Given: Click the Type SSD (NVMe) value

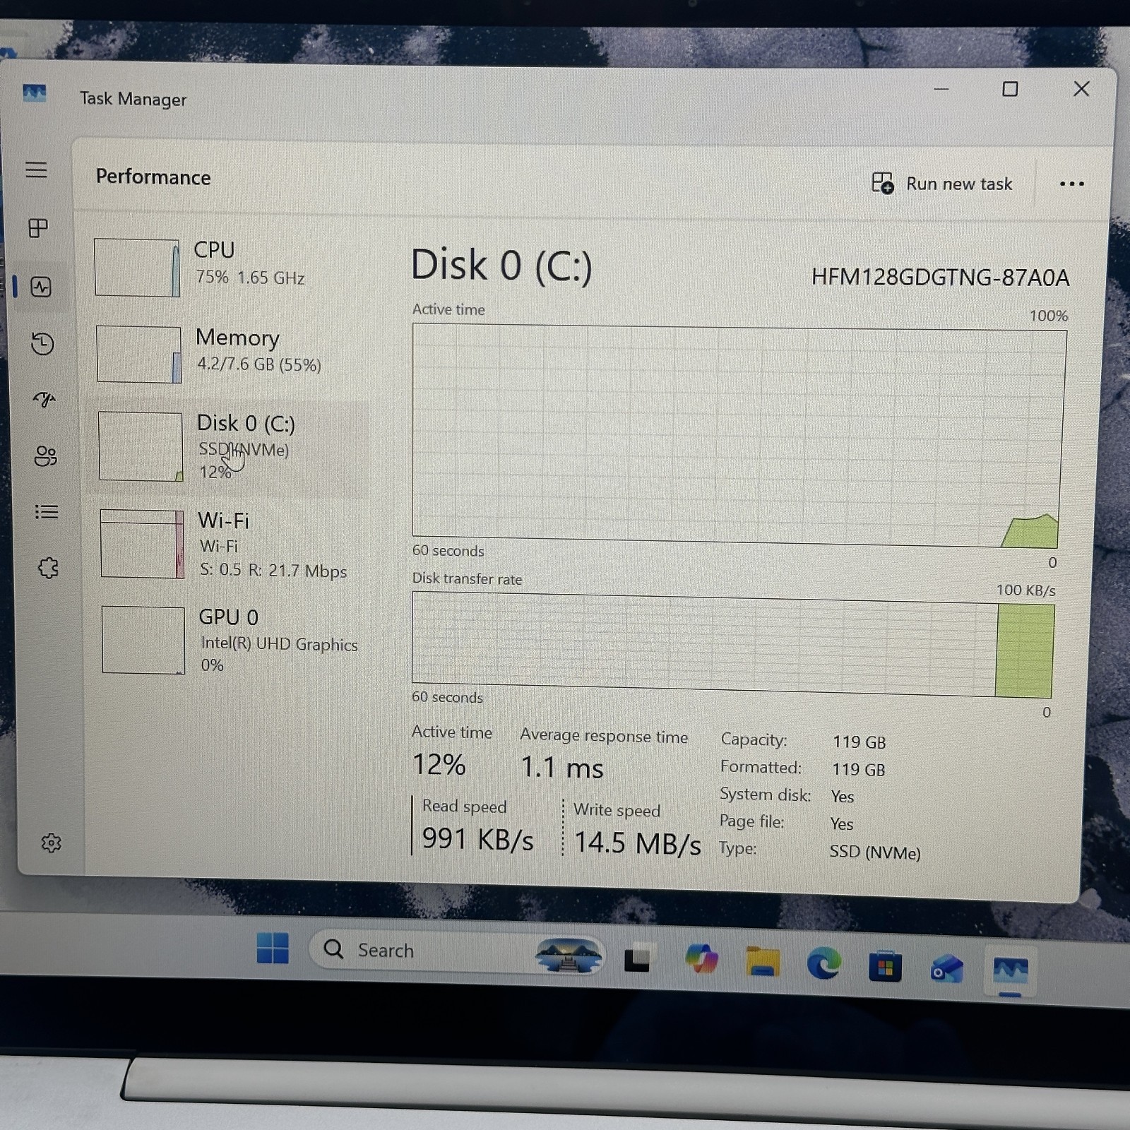Looking at the screenshot, I should tap(875, 852).
